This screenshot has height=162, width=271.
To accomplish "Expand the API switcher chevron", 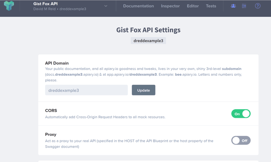I will tap(106, 6).
